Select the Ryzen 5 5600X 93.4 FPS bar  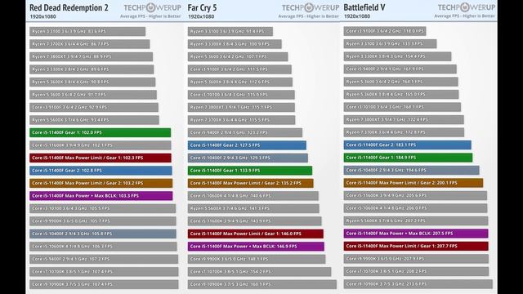[x=94, y=120]
